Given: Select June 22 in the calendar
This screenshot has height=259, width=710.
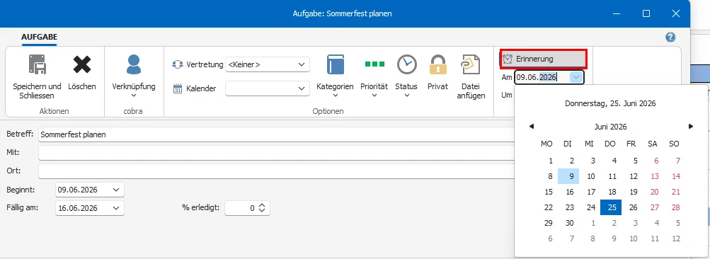Looking at the screenshot, I should point(549,207).
